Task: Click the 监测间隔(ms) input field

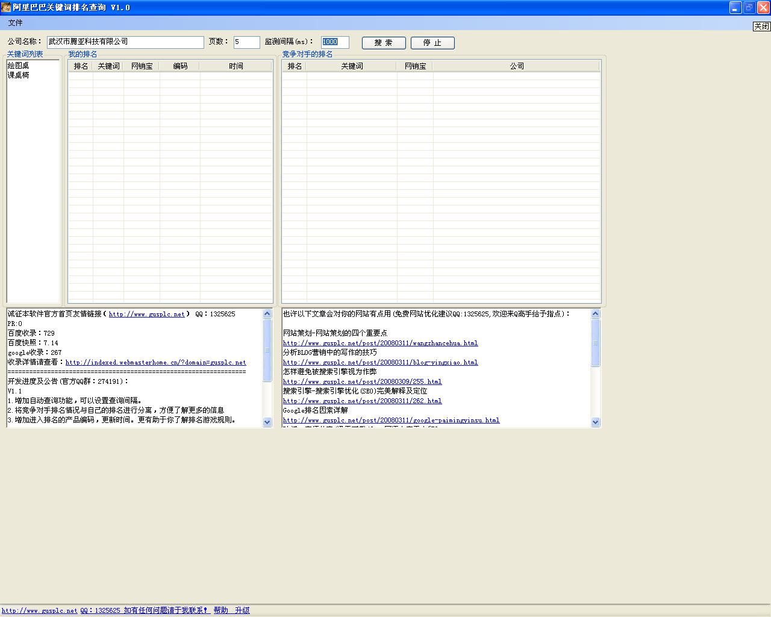Action: click(335, 42)
